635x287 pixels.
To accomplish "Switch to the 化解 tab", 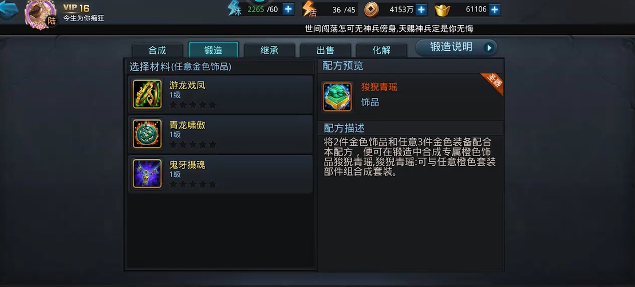I will [381, 50].
